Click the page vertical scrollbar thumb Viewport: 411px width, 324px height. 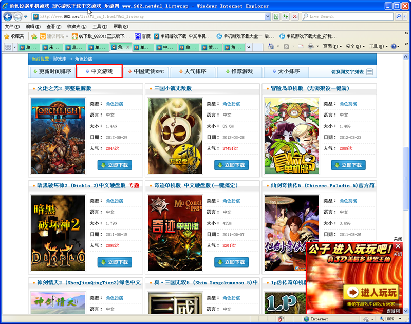pos(406,178)
